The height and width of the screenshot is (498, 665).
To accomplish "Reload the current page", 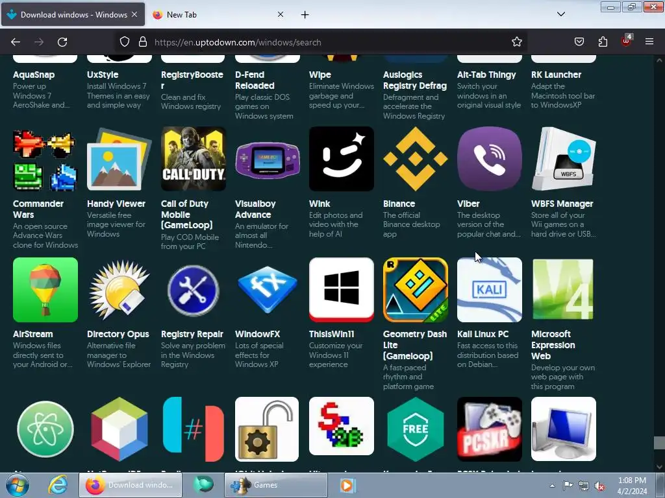I will 62,42.
